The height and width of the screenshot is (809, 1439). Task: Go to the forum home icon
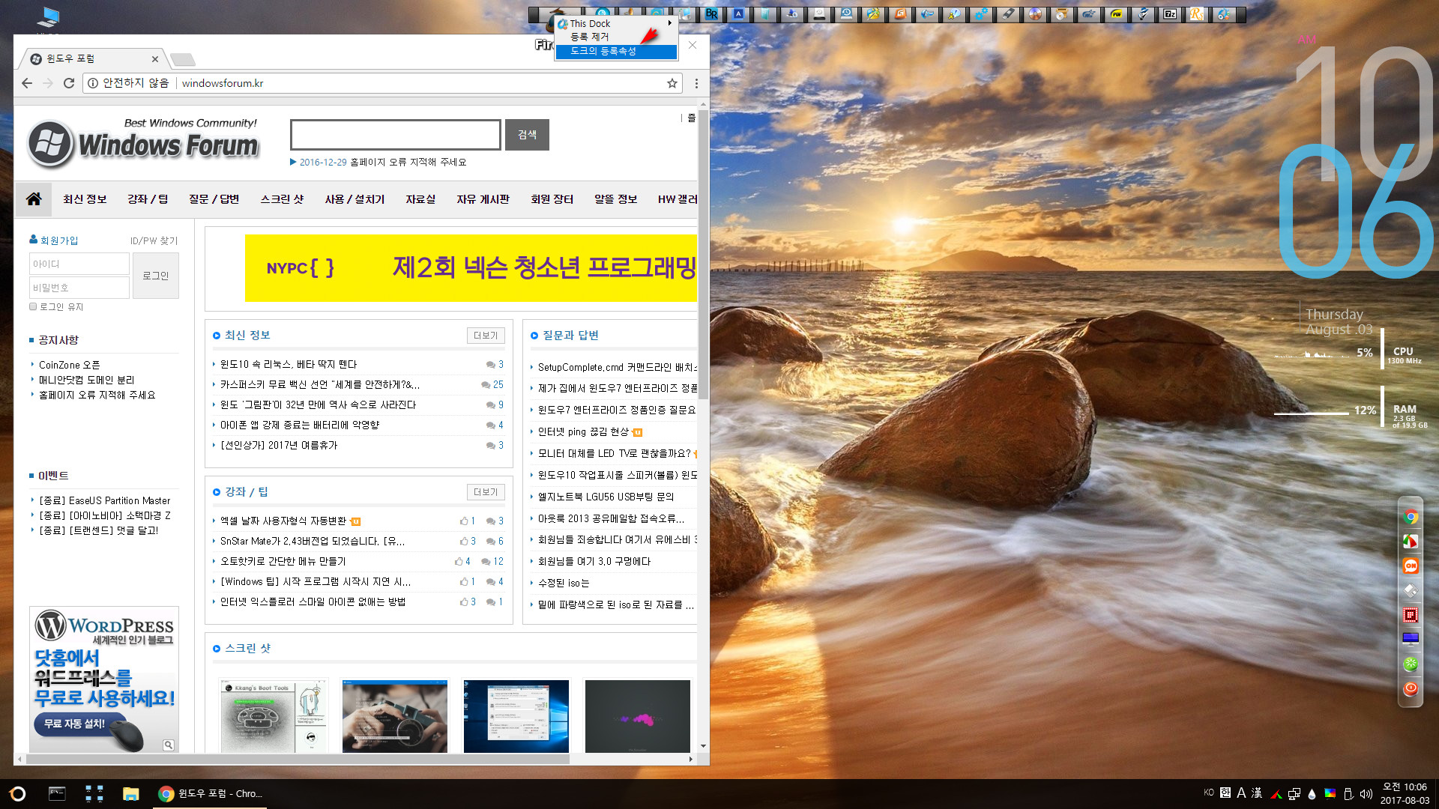[34, 199]
